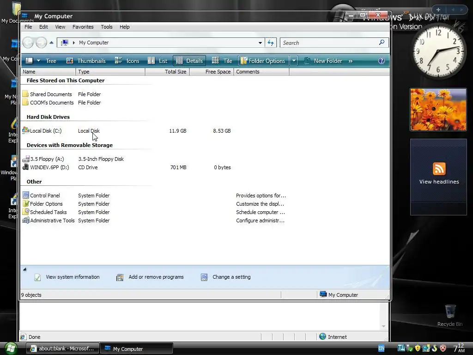
Task: Sort by the Name column header
Action: pos(48,72)
